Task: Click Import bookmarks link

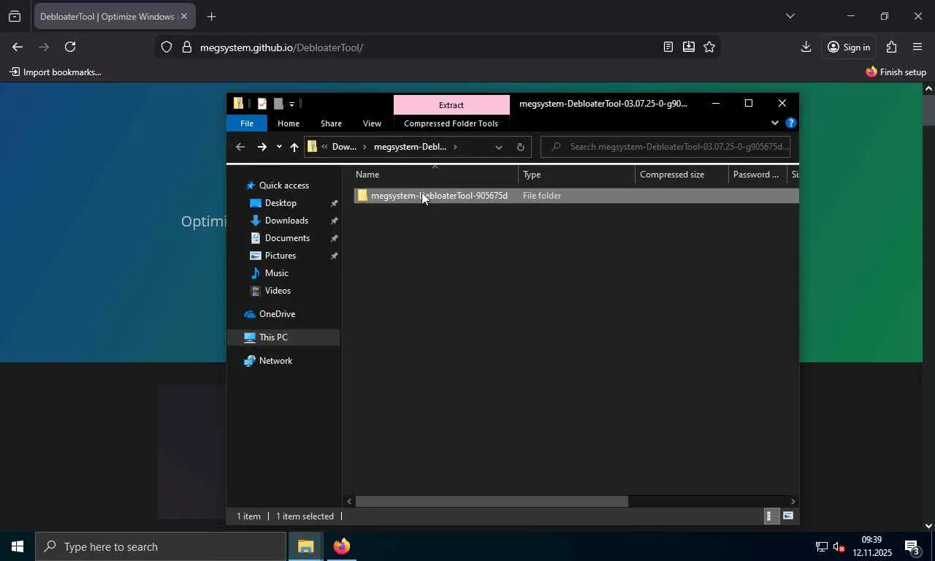Action: [x=56, y=72]
